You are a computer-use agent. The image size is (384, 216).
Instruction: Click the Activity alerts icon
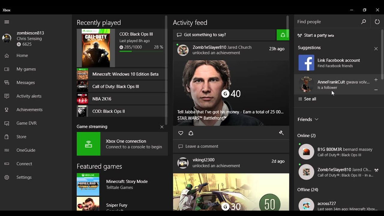tap(7, 96)
